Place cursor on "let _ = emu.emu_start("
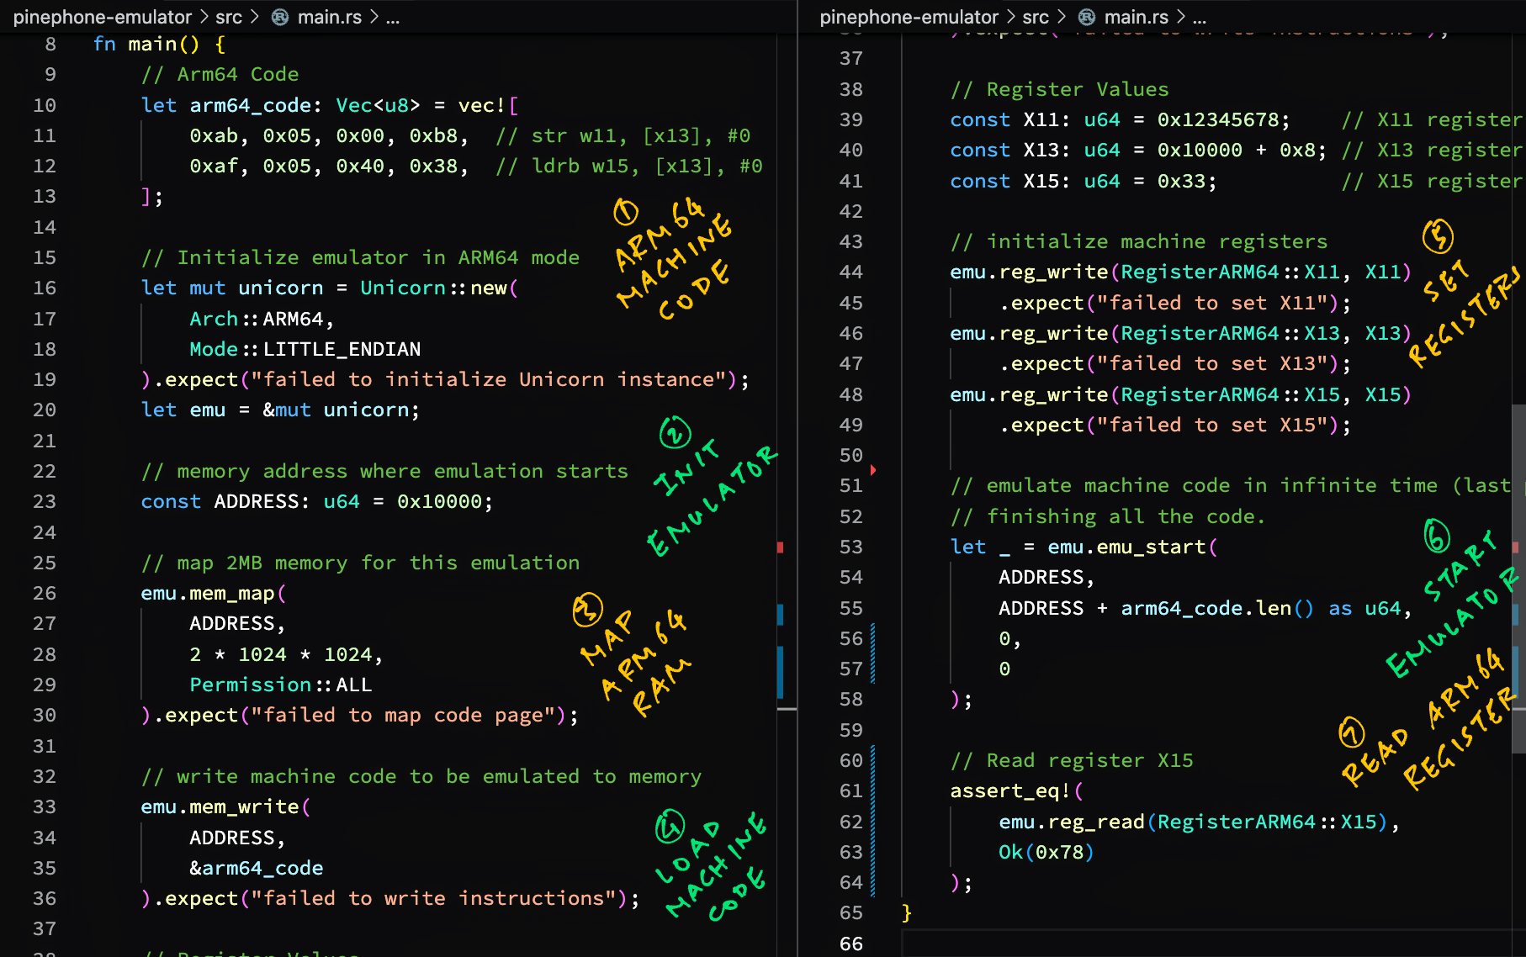1526x957 pixels. [x=1084, y=547]
